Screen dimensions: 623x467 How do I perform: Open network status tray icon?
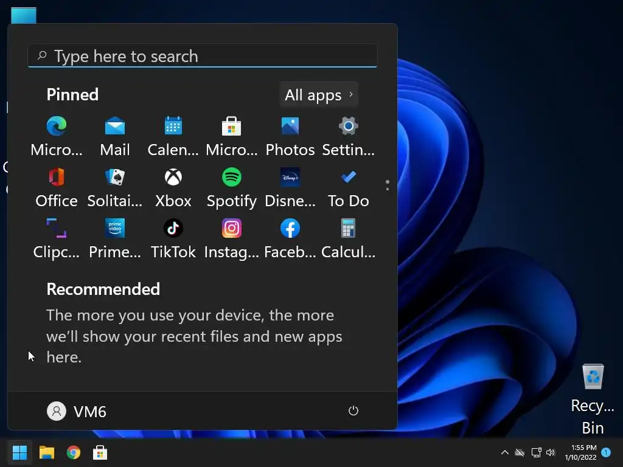coord(536,452)
